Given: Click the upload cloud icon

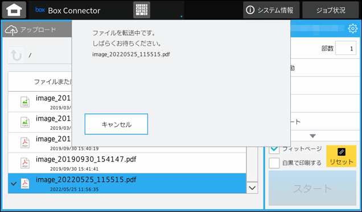Looking at the screenshot, I should 11,30.
